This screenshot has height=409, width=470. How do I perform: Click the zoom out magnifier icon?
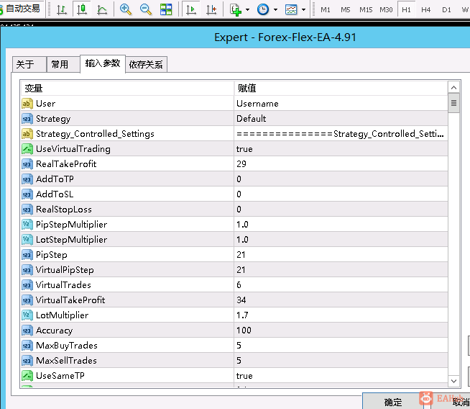click(146, 9)
